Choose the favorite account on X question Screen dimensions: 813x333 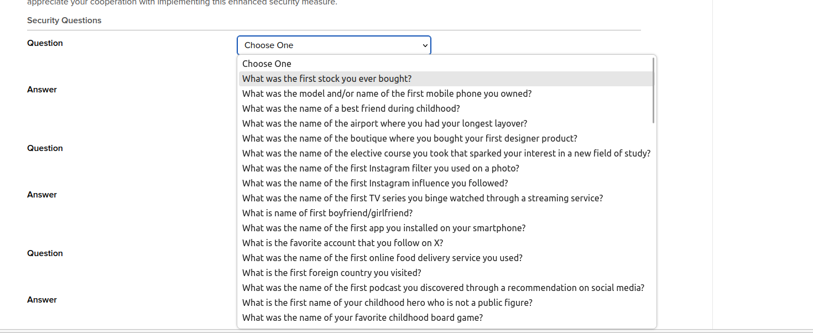coord(342,243)
